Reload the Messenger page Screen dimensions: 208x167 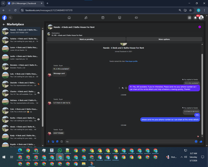pyautogui.click(x=15, y=10)
